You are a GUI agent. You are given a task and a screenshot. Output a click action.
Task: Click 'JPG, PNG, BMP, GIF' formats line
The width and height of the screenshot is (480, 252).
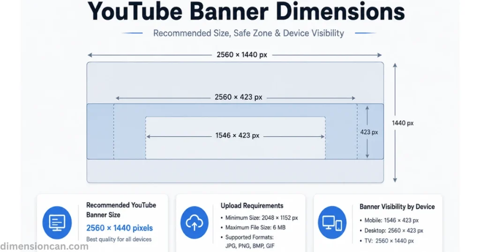pyautogui.click(x=250, y=246)
